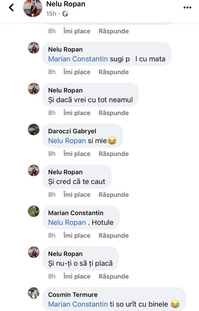
Task: Open Nelu Ropan mention in 'Hotule' comment
Action: pyautogui.click(x=67, y=223)
